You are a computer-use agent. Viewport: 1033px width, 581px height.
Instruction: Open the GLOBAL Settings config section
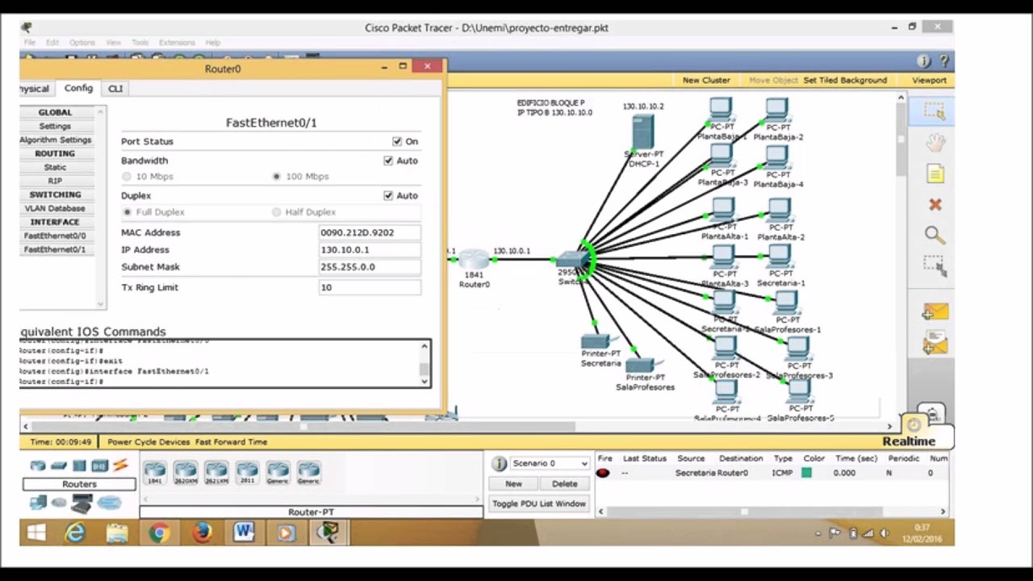click(55, 126)
